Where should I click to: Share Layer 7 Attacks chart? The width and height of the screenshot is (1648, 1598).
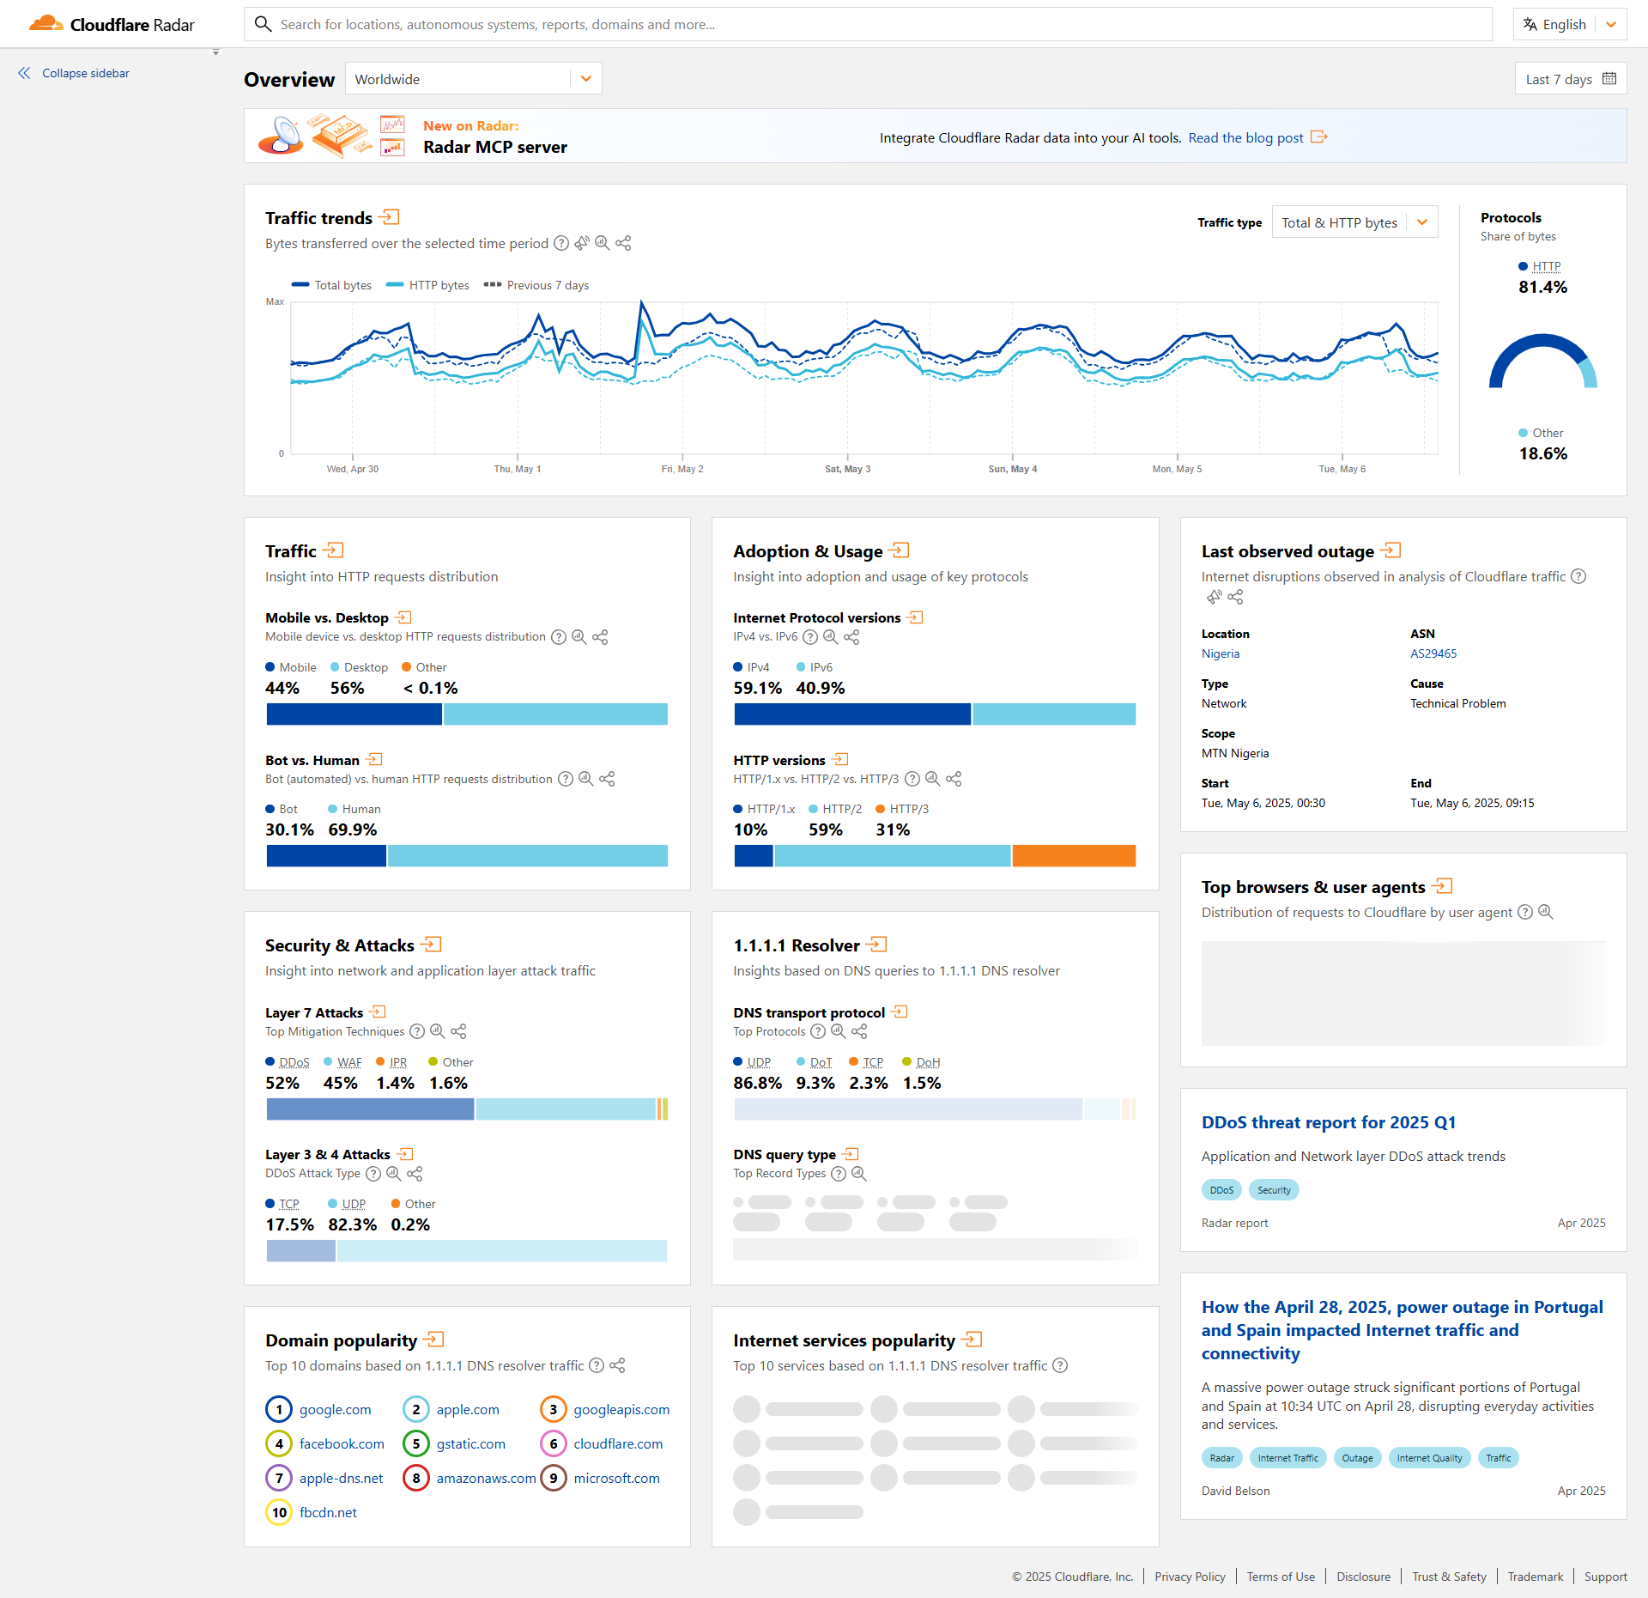coord(458,1031)
